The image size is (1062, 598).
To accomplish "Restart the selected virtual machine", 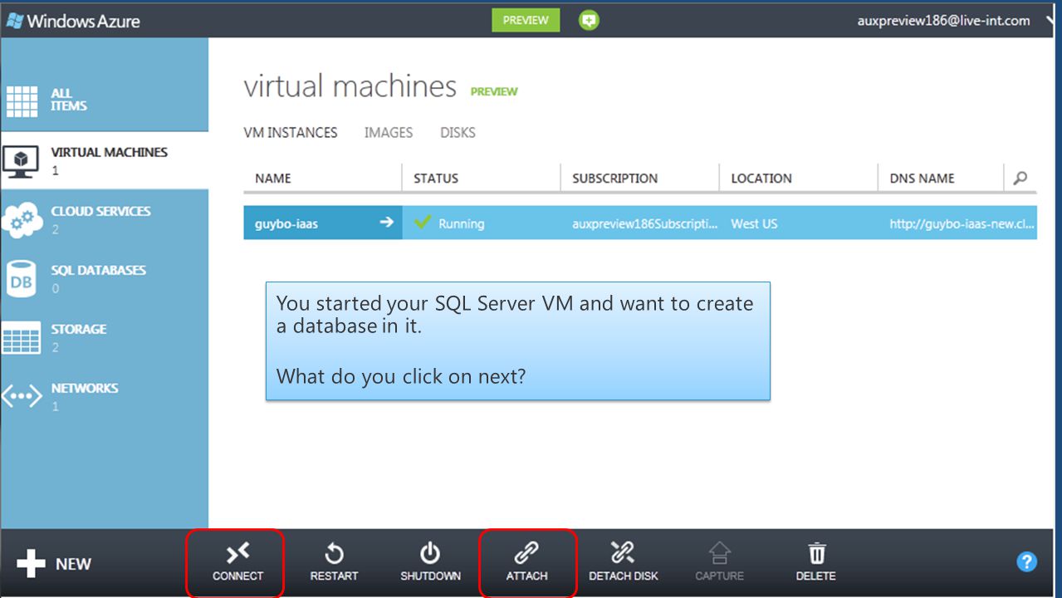I will click(x=334, y=563).
